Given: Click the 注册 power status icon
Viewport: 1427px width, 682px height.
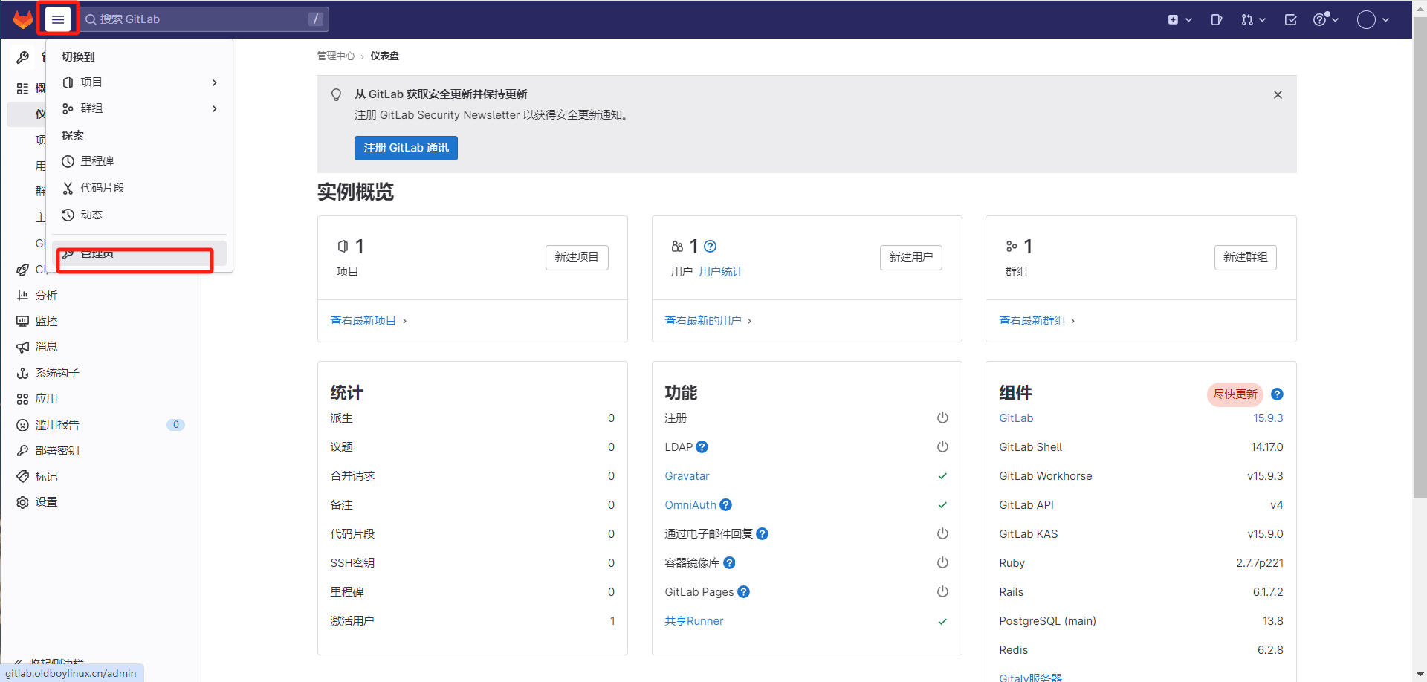Looking at the screenshot, I should click(942, 418).
